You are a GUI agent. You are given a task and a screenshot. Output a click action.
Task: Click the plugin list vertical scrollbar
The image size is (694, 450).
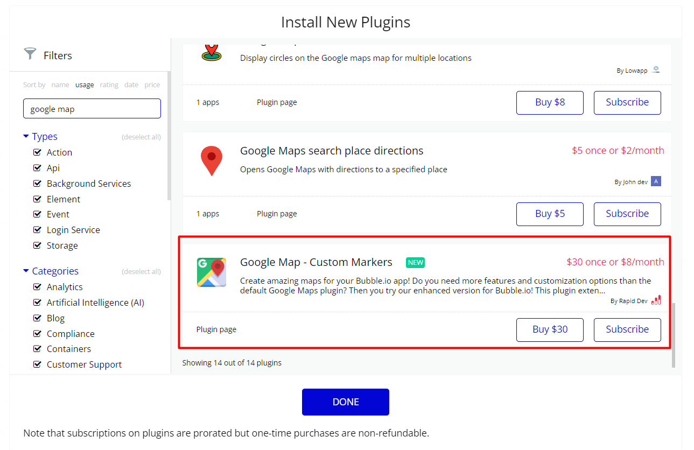pyautogui.click(x=673, y=335)
